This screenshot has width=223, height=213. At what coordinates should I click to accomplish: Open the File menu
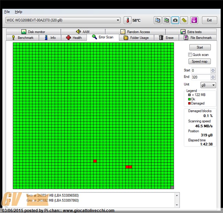(7, 12)
